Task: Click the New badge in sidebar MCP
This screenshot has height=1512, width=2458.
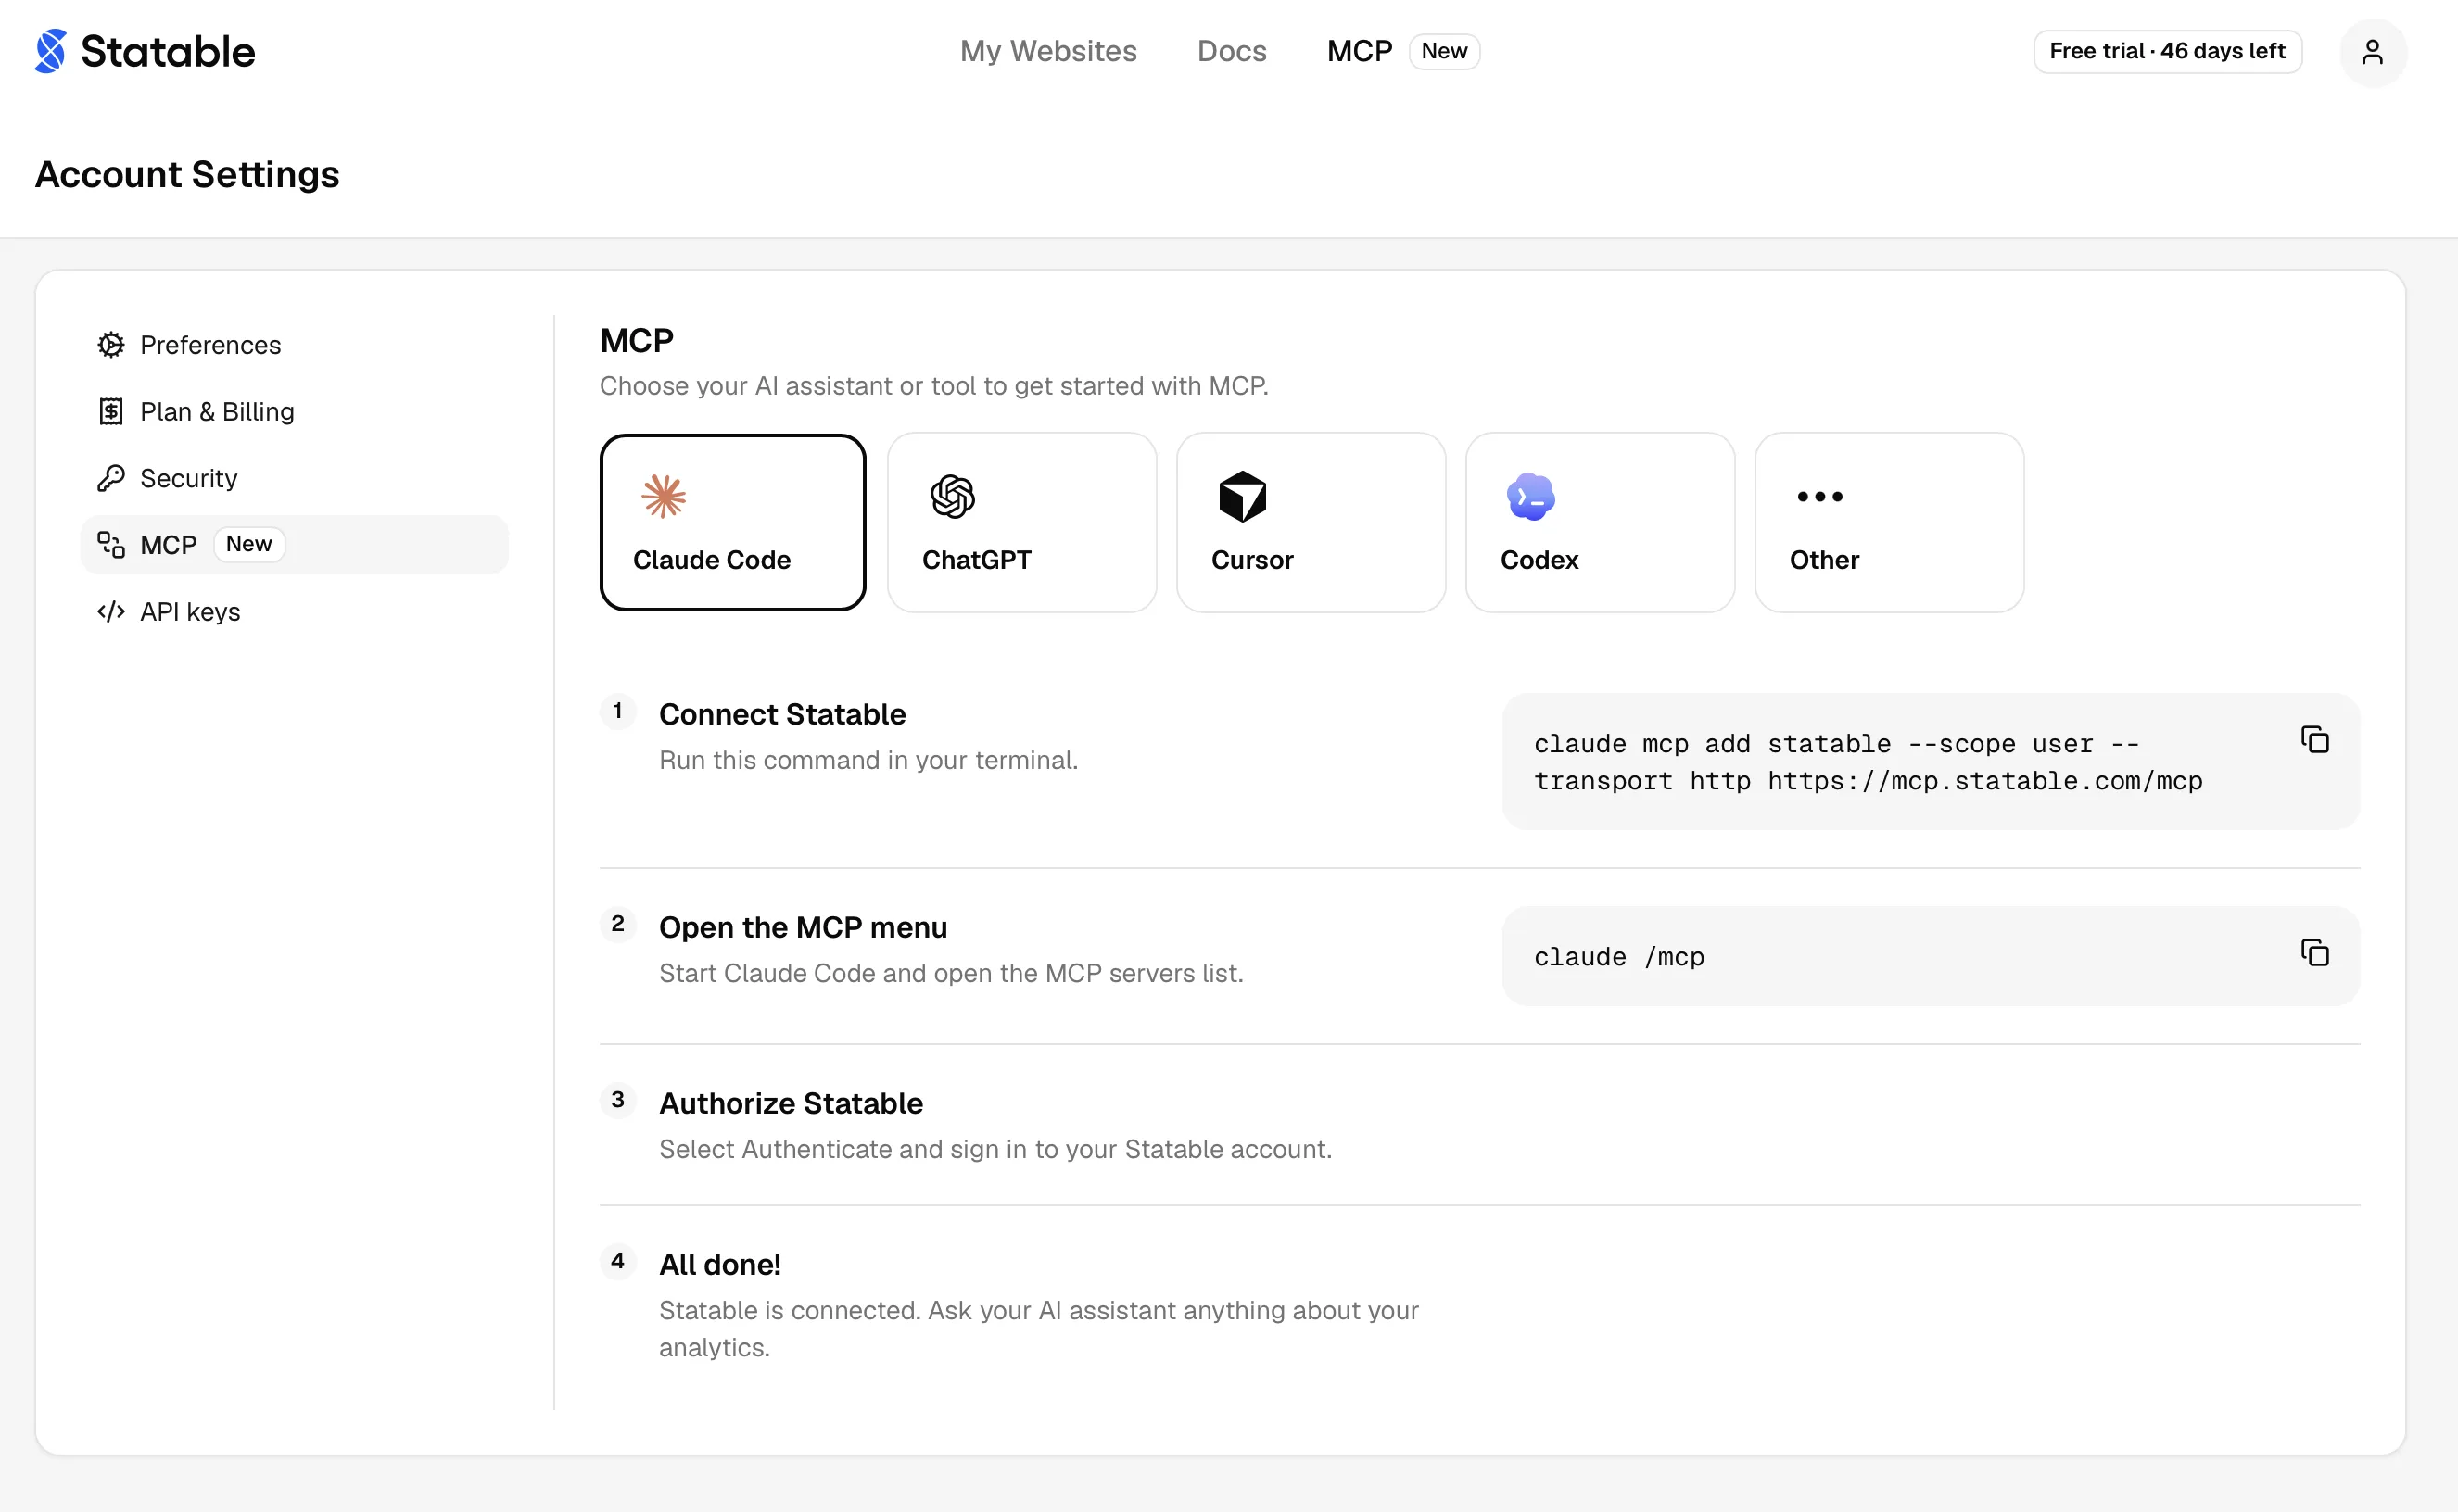Action: 249,544
